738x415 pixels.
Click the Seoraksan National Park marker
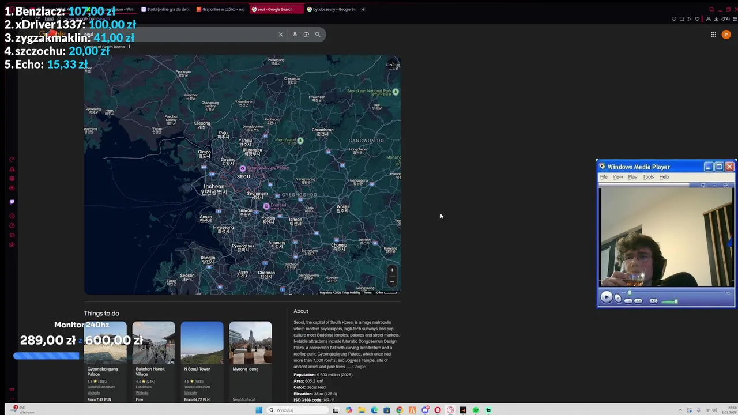[x=396, y=91]
